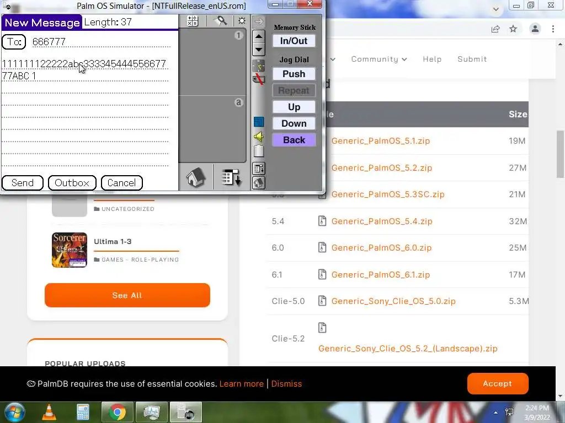The image size is (565, 423).
Task: Expand the Chrome tab search chevron
Action: [496, 9]
